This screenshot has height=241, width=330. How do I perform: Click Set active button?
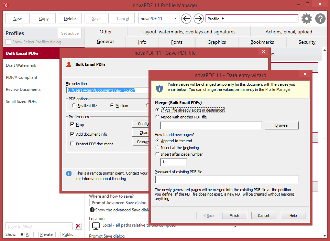[70, 33]
